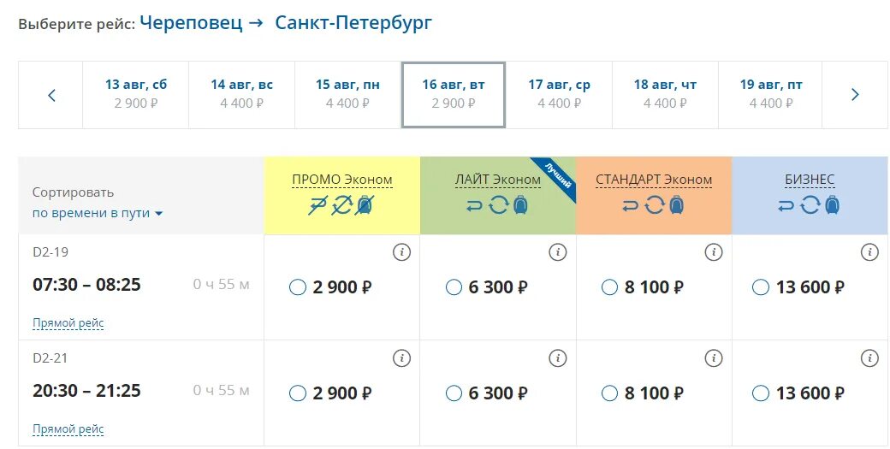
Task: Click the БИЗНЕС fare header link
Action: [810, 180]
